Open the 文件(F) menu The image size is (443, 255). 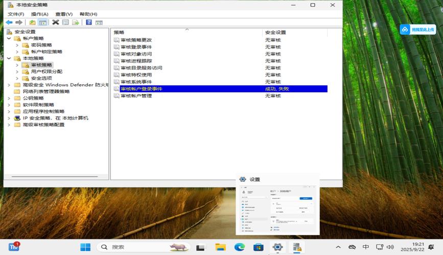(x=16, y=14)
